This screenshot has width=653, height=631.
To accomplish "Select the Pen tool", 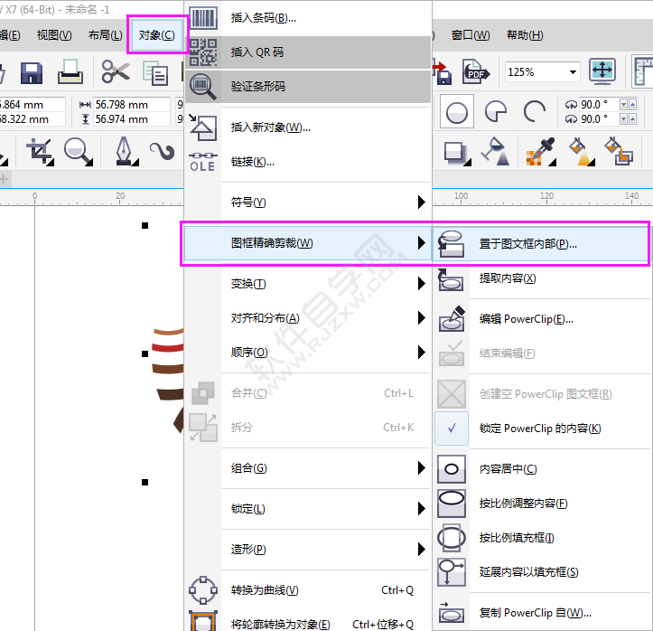I will [x=125, y=151].
